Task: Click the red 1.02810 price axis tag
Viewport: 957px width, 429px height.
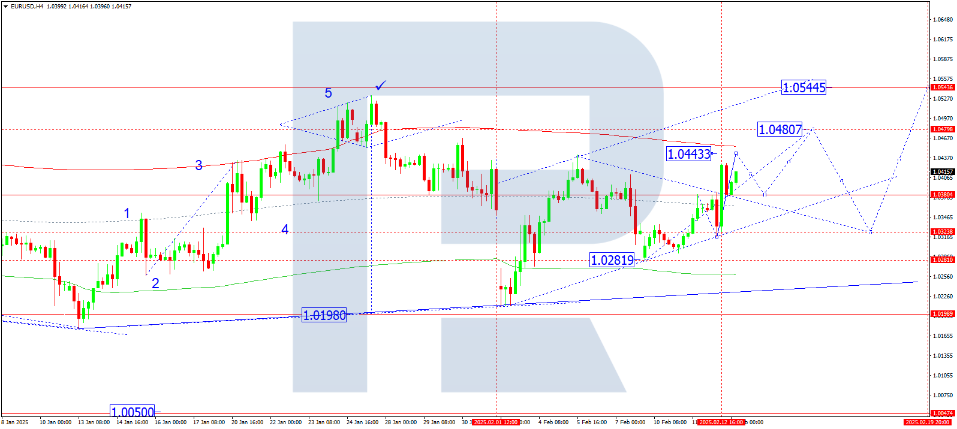Action: pos(943,260)
